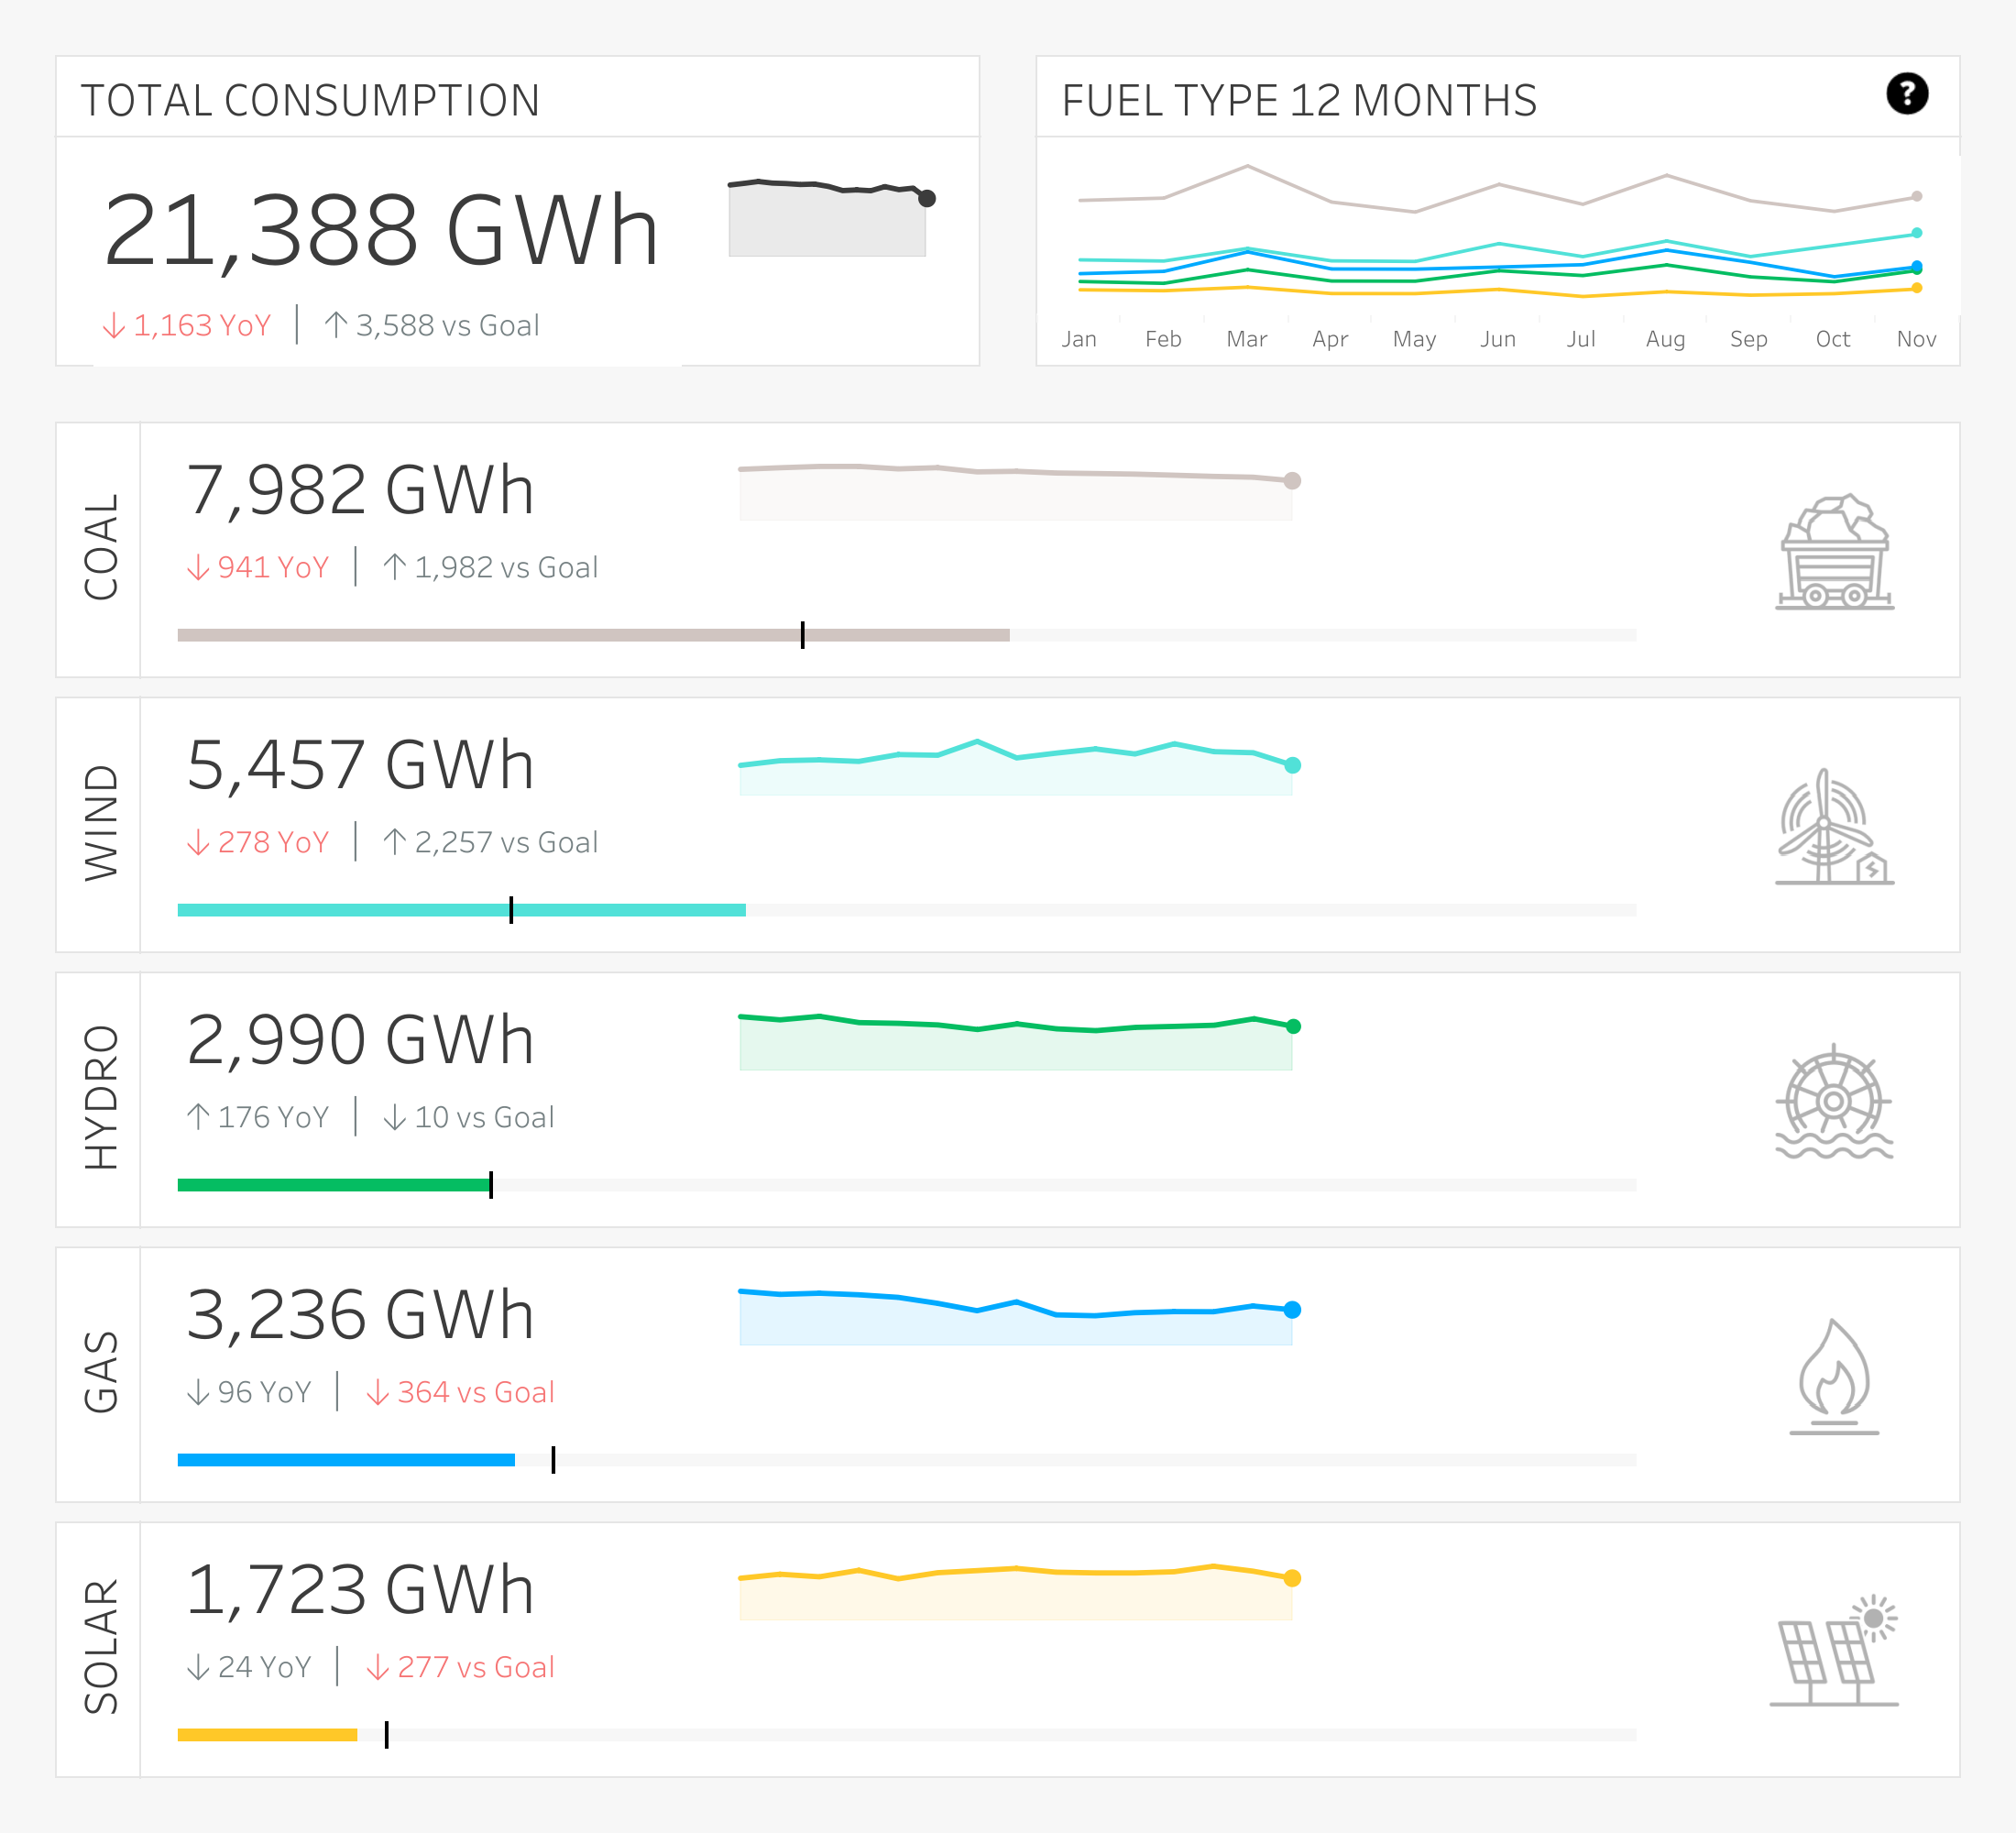Click the wind line endpoint in Nov

click(1917, 233)
